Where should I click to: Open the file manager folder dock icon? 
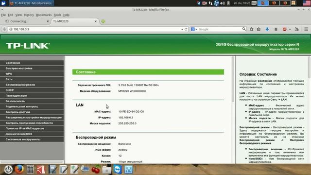pyautogui.click(x=107, y=170)
